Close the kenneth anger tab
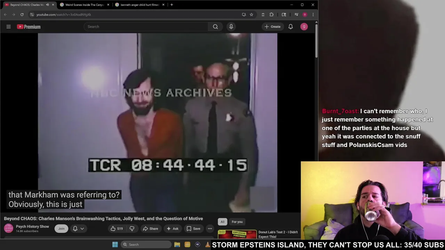This screenshot has width=445, height=250. (163, 5)
